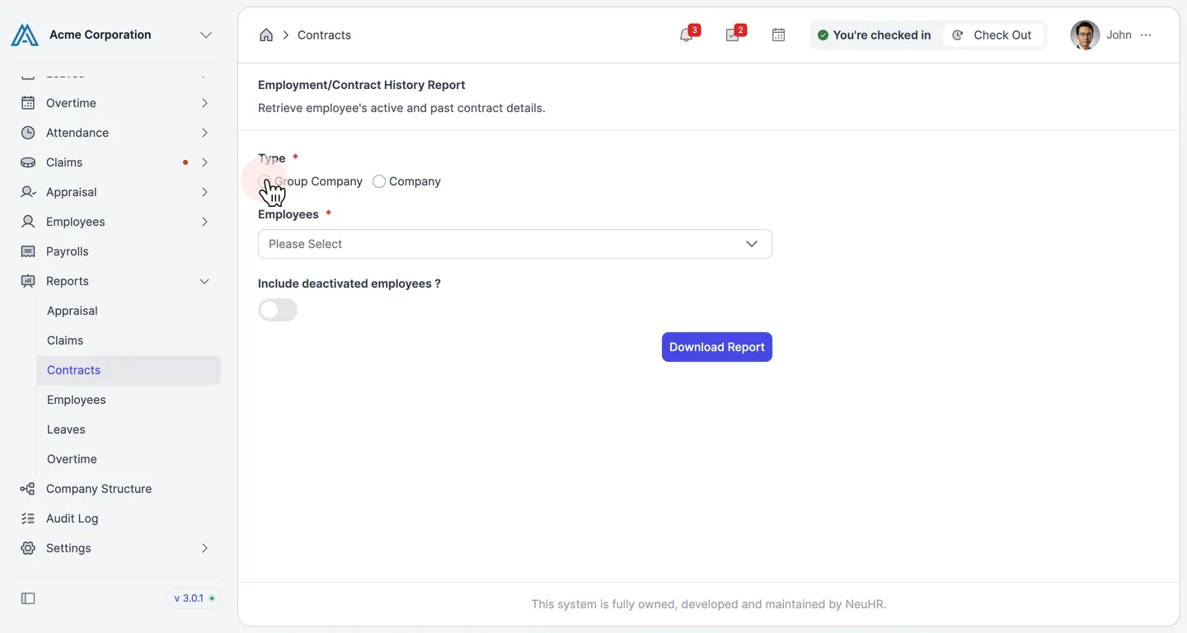The width and height of the screenshot is (1187, 633).
Task: Click the Check Out button
Action: pyautogui.click(x=992, y=35)
